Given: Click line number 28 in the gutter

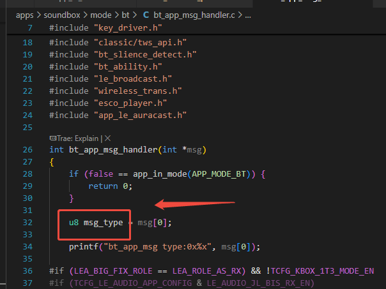Looking at the screenshot, I should click(x=27, y=174).
